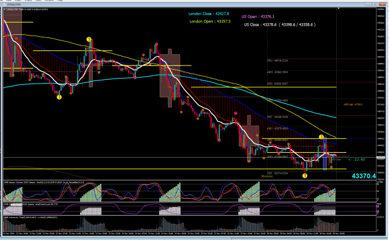Minimize the chart window
The height and width of the screenshot is (240, 389).
click(369, 4)
